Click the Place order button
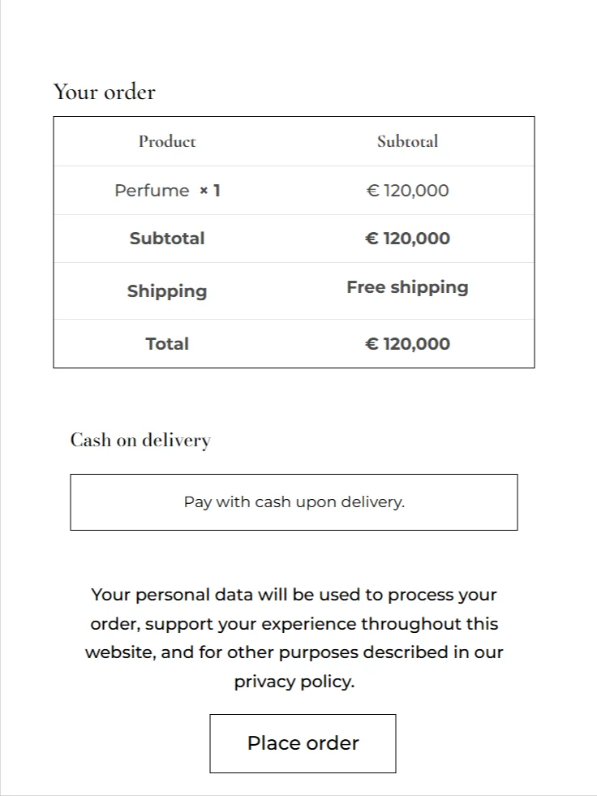The height and width of the screenshot is (796, 597). [303, 743]
